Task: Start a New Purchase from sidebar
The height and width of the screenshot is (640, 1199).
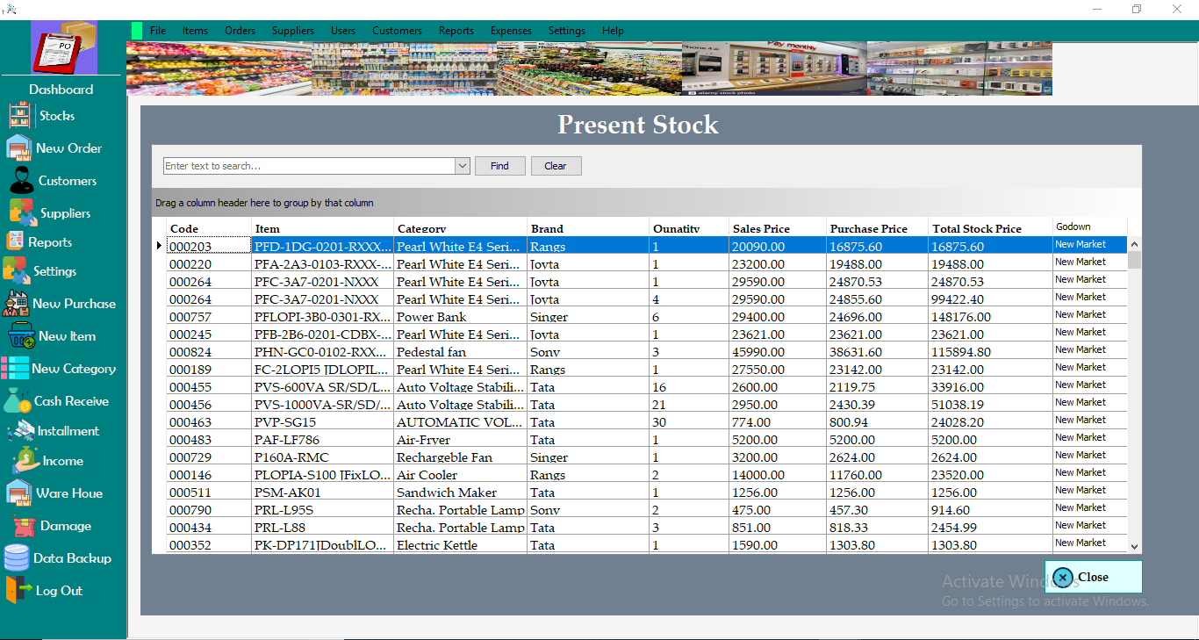Action: point(70,303)
